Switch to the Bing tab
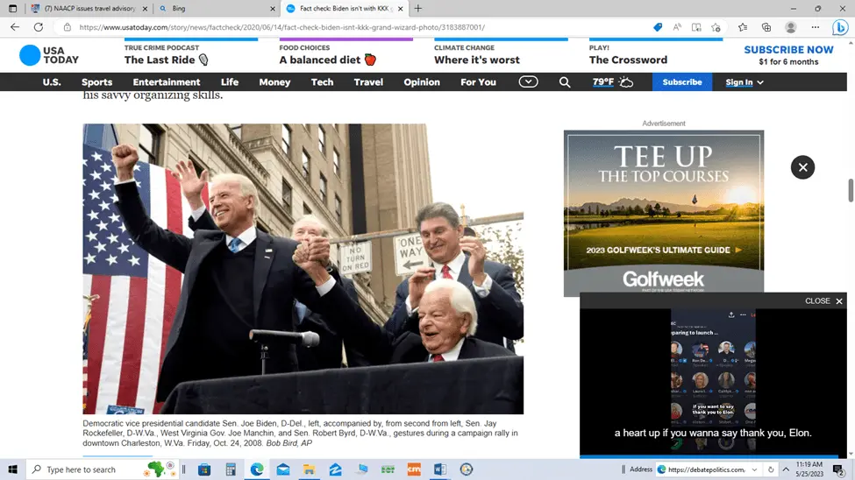The image size is (855, 480). tap(216, 8)
